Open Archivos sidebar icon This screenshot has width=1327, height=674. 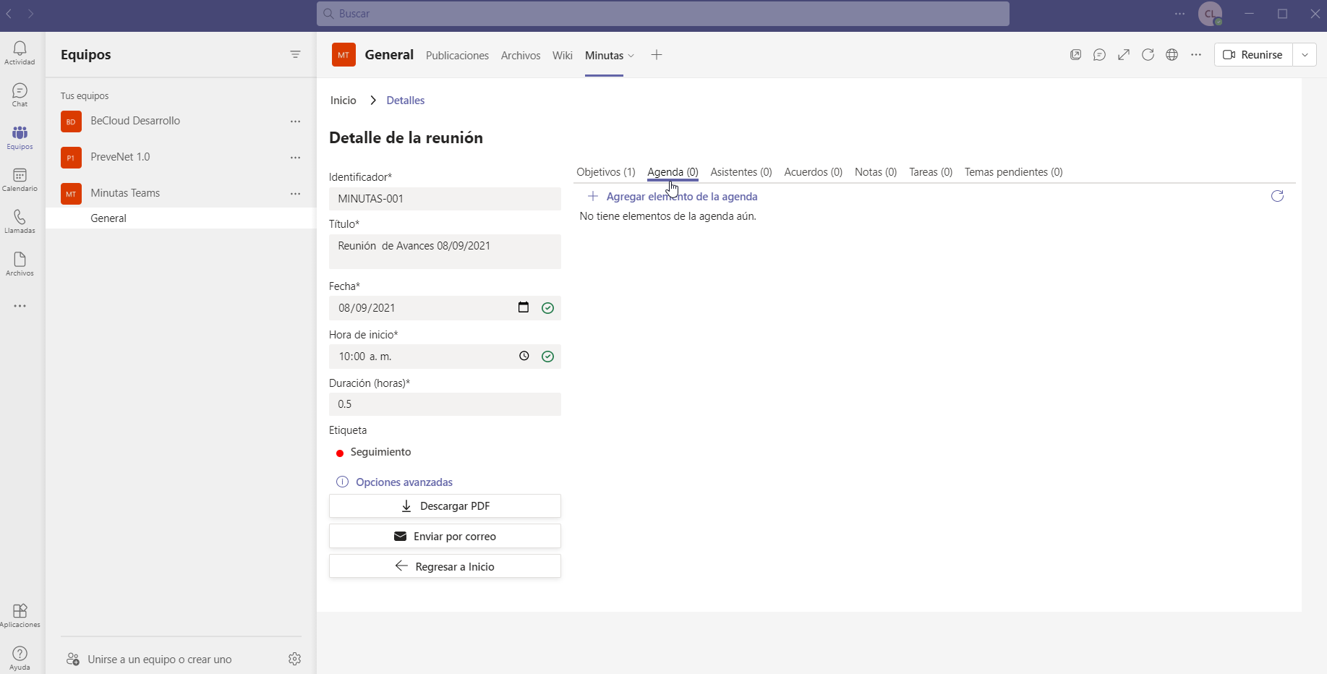[x=20, y=264]
